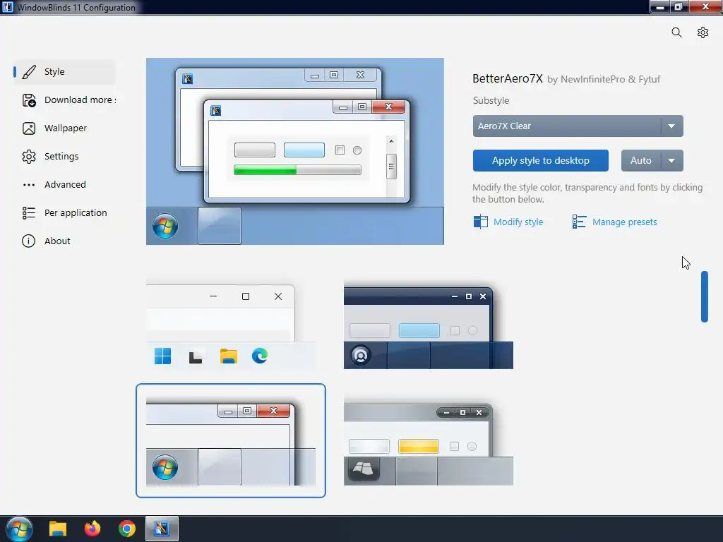Click the Modify style link
The width and height of the screenshot is (723, 542).
(518, 222)
